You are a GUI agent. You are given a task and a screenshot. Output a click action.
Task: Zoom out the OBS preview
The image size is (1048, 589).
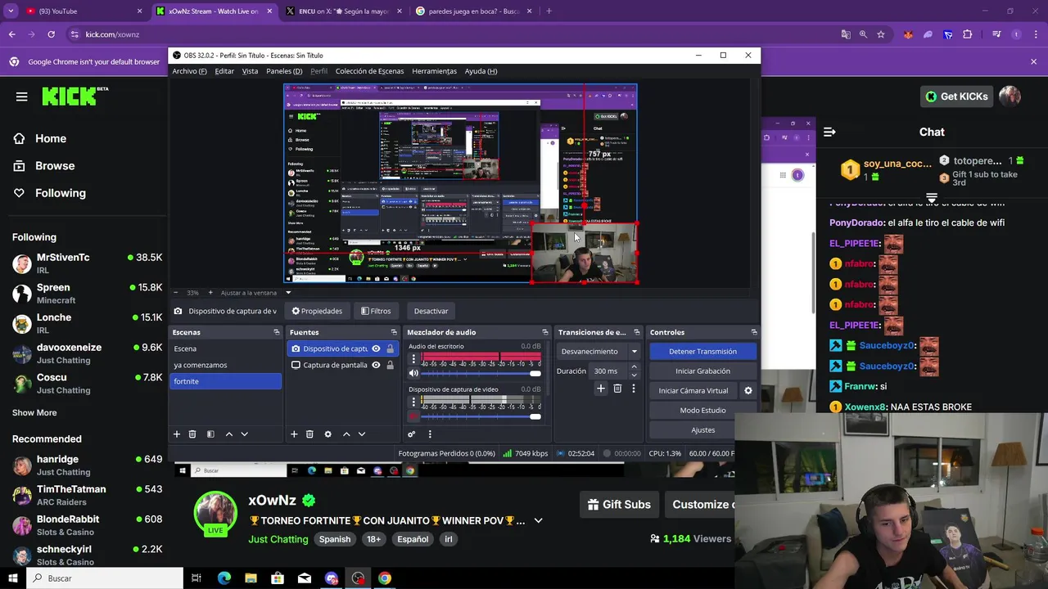[176, 293]
